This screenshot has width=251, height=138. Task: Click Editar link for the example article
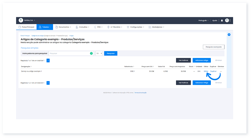[206, 71]
